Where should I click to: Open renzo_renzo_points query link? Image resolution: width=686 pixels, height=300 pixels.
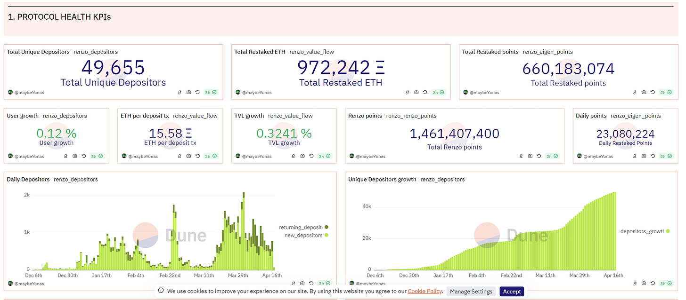(x=411, y=116)
